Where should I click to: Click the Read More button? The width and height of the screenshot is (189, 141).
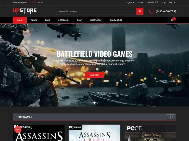94,75
